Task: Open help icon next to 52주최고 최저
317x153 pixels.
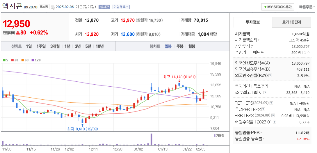Action: click(266, 92)
